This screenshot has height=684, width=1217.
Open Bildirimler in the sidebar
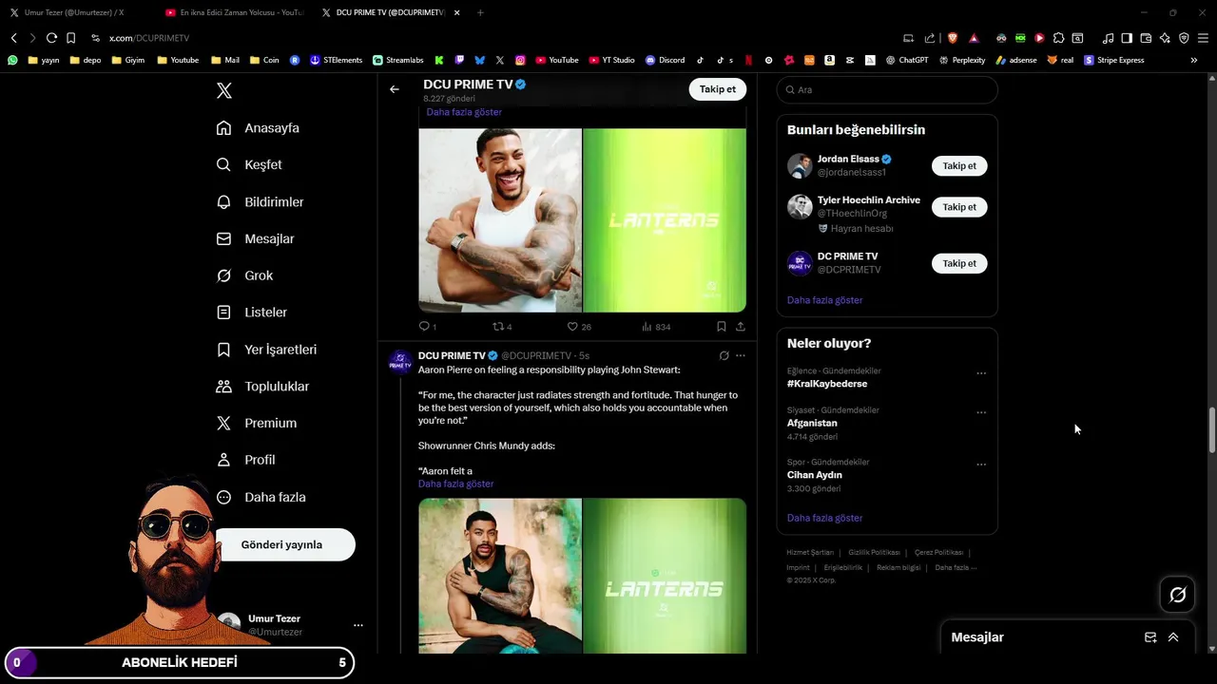point(261,202)
